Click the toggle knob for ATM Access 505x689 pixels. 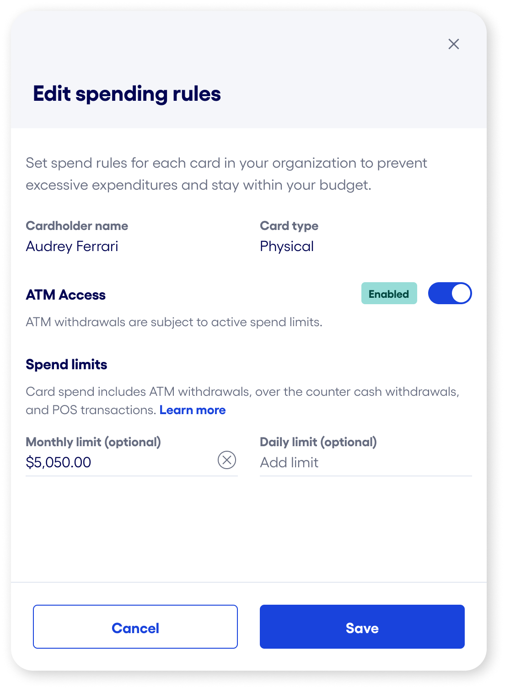(460, 293)
